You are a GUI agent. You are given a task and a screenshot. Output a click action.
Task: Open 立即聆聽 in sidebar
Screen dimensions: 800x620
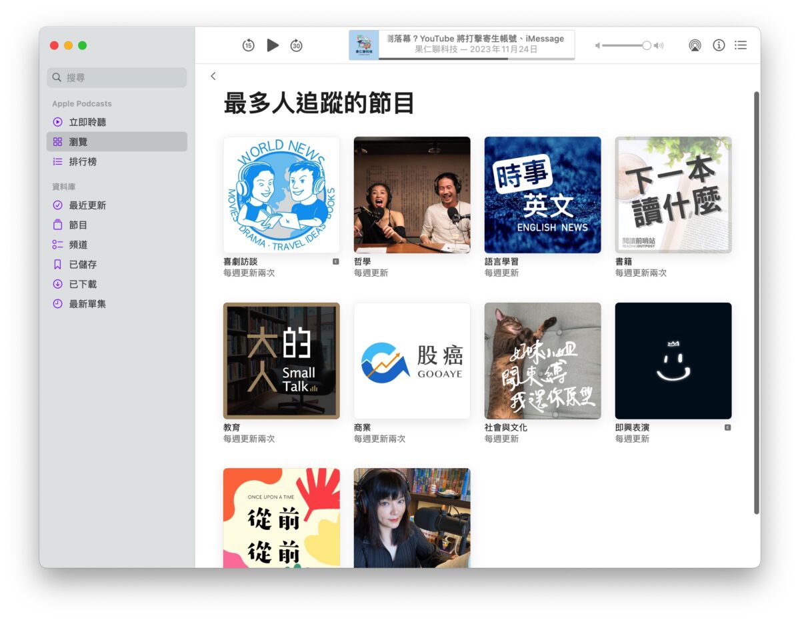click(117, 122)
